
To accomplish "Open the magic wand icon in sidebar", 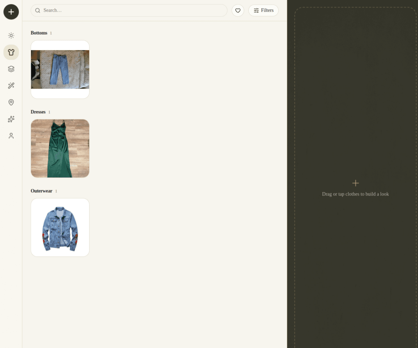I will [x=11, y=86].
